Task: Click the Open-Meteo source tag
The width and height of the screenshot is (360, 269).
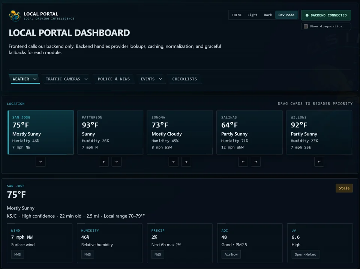Action: click(305, 254)
